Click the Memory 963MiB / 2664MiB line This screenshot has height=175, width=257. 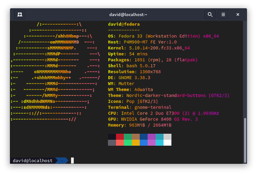140,125
